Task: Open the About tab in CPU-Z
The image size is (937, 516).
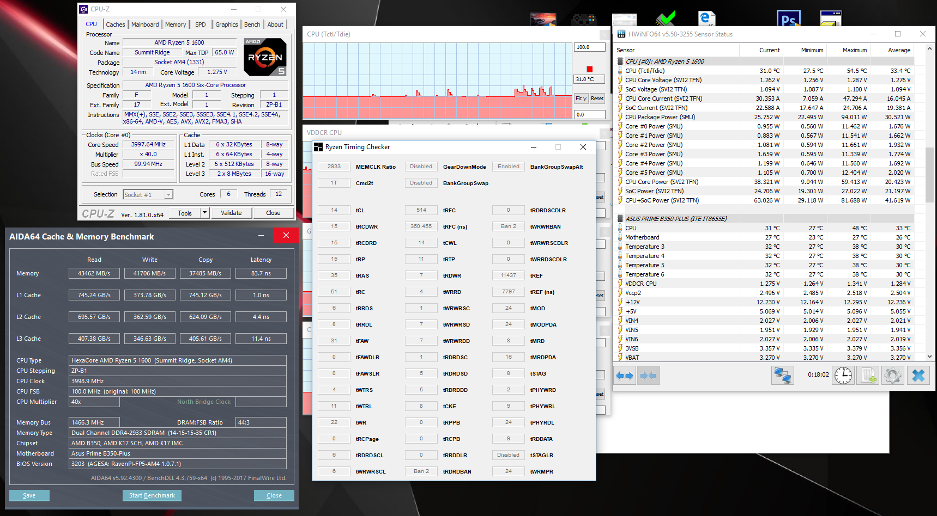Action: 275,24
